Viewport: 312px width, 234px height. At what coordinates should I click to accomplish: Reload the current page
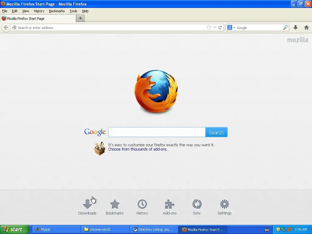(x=220, y=27)
